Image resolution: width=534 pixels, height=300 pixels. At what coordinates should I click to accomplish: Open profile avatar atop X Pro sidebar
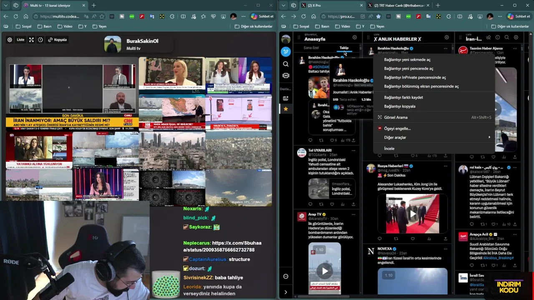(286, 40)
